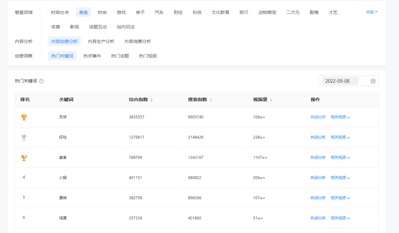Switch to 内容生产分析 tab

[101, 41]
